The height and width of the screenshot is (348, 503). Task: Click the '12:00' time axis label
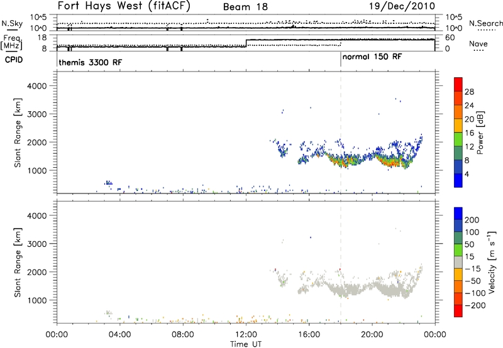[x=246, y=335]
